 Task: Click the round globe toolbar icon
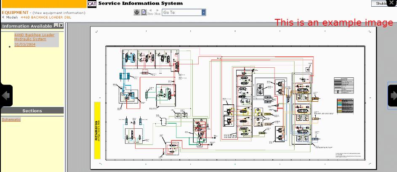click(x=137, y=12)
